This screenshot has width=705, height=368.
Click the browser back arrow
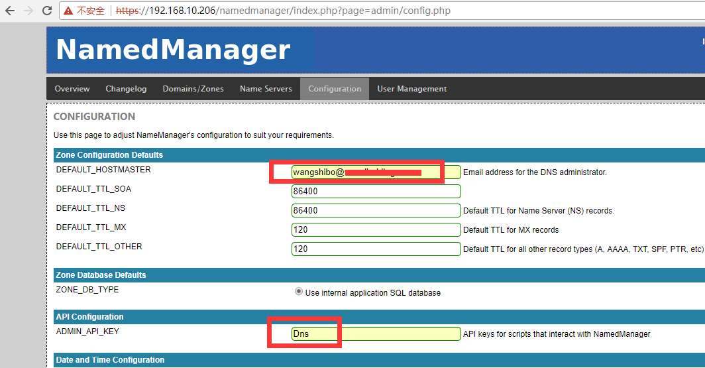coord(10,11)
